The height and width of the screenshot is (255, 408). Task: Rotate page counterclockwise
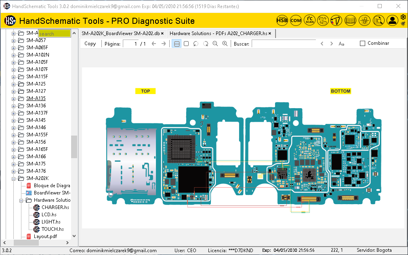196,44
